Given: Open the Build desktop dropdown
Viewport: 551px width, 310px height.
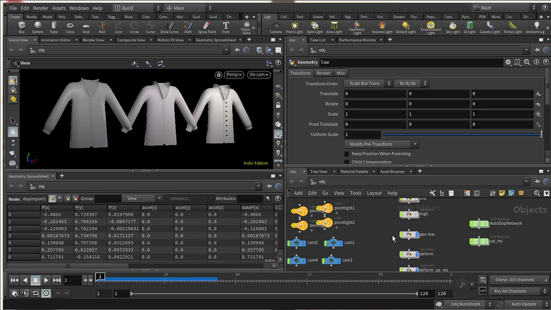Looking at the screenshot, I should tap(138, 8).
